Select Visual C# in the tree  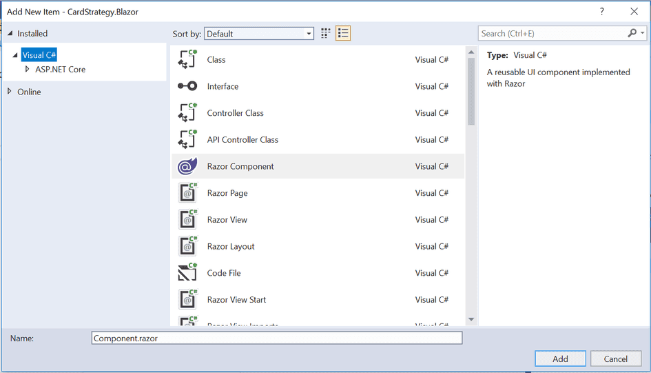(39, 55)
